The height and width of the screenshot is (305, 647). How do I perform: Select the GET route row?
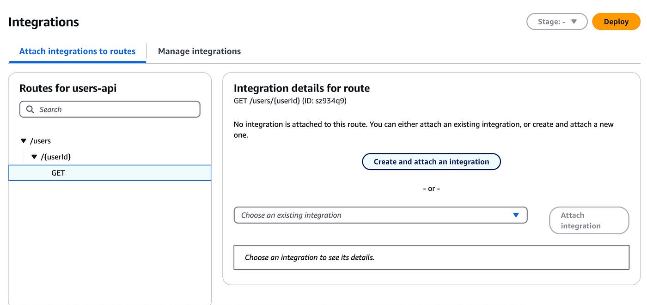point(110,173)
